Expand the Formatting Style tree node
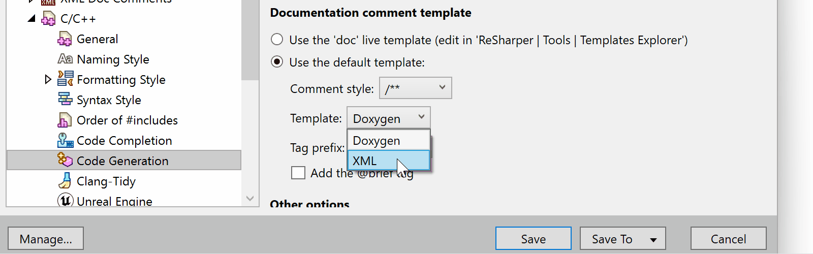The image size is (813, 254). tap(48, 79)
